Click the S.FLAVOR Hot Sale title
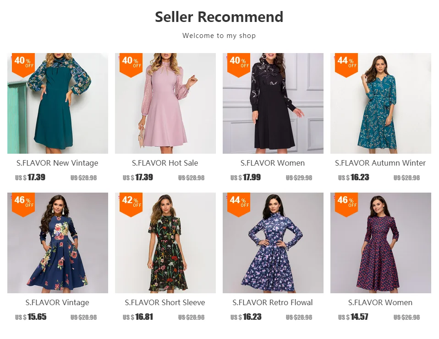The height and width of the screenshot is (339, 439). tap(165, 163)
